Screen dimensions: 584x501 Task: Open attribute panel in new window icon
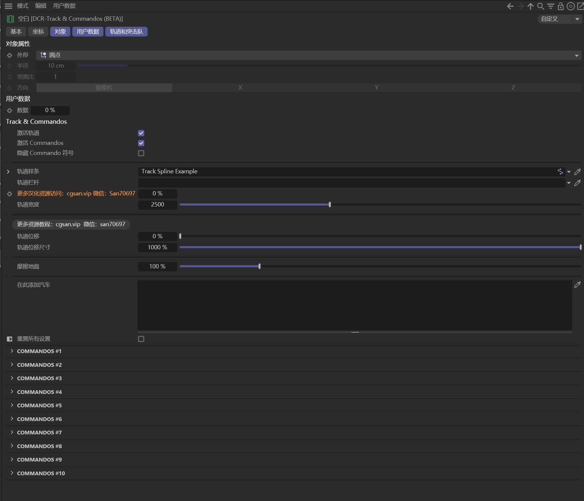(580, 6)
